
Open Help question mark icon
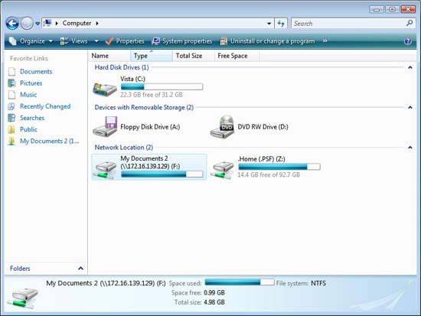click(407, 41)
